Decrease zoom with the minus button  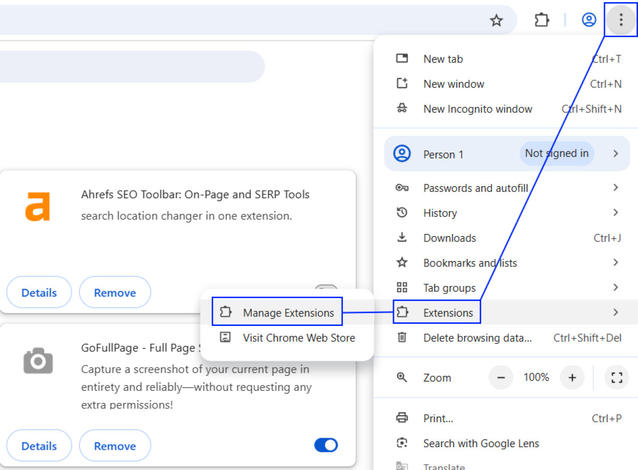[x=501, y=377]
